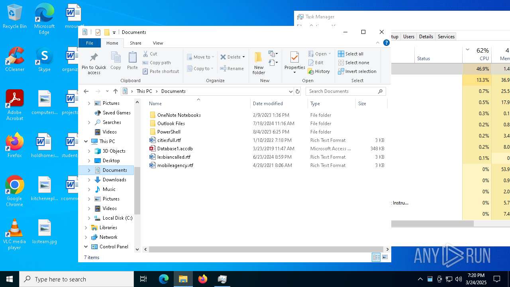
Task: Sort files by the Size column
Action: coord(371,104)
